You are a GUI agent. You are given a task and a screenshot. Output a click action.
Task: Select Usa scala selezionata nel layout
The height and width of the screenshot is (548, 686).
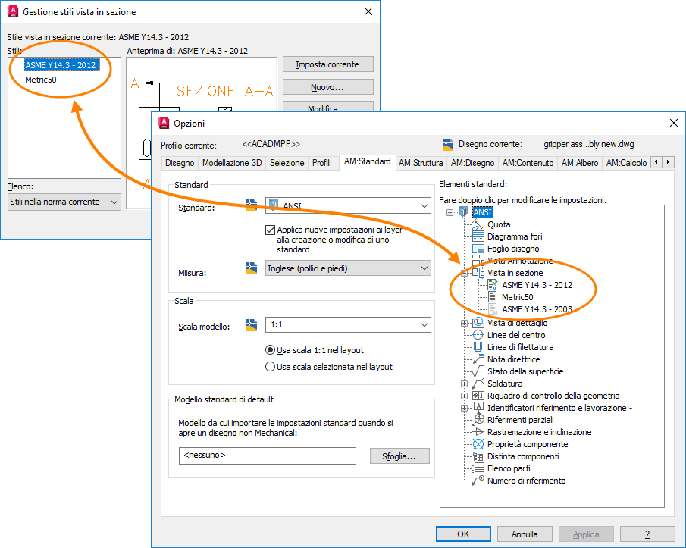coord(271,367)
